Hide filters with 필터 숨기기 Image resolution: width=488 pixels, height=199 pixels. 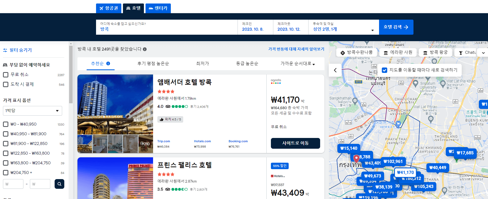click(x=17, y=50)
